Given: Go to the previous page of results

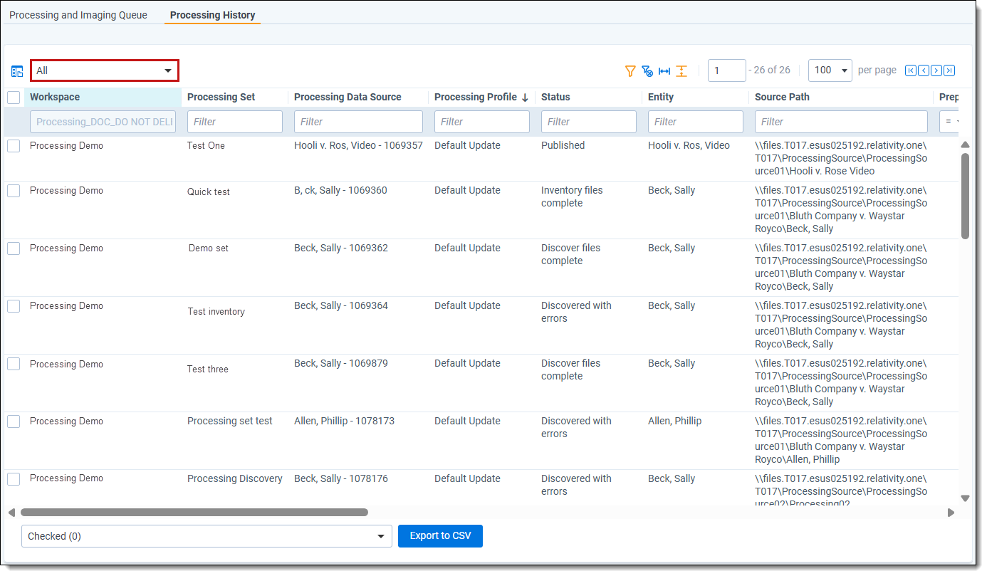Looking at the screenshot, I should [x=924, y=70].
